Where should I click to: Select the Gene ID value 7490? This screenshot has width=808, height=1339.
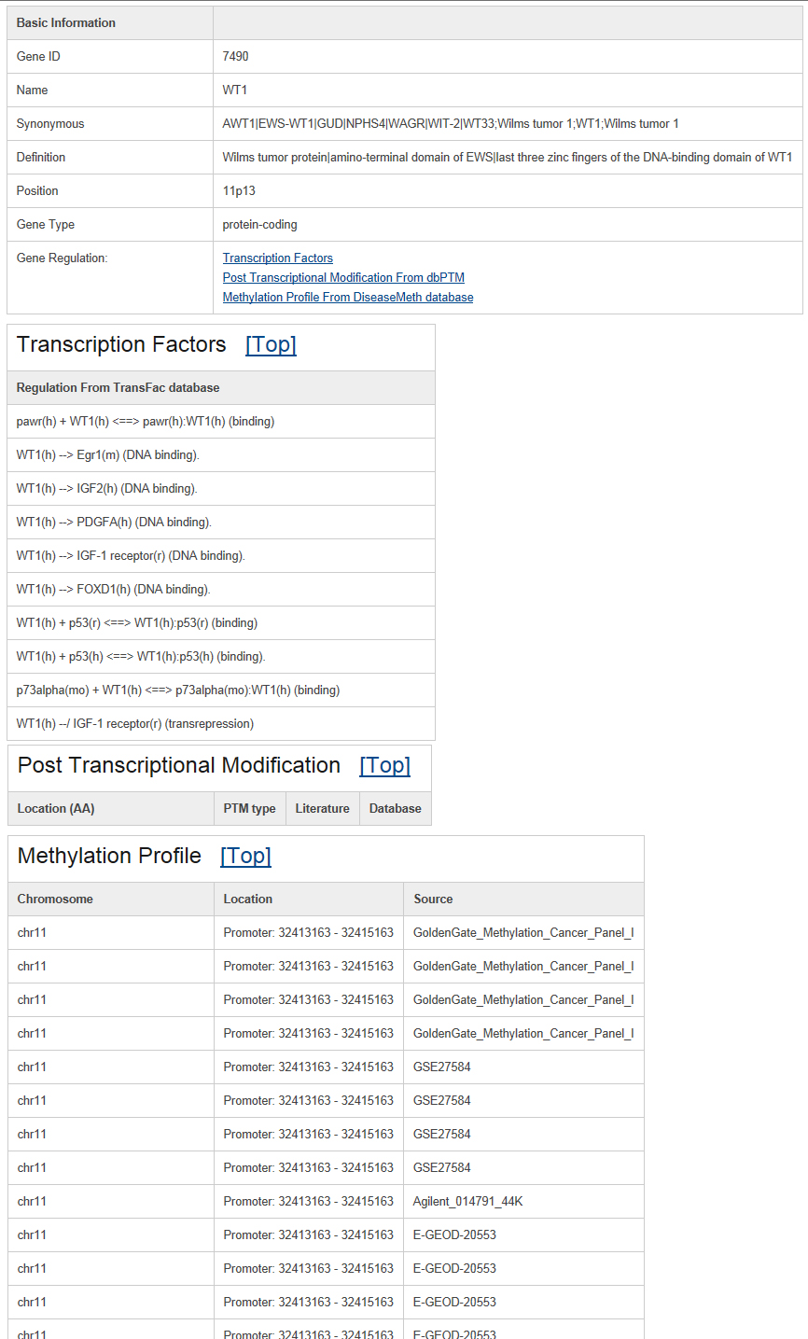point(236,56)
